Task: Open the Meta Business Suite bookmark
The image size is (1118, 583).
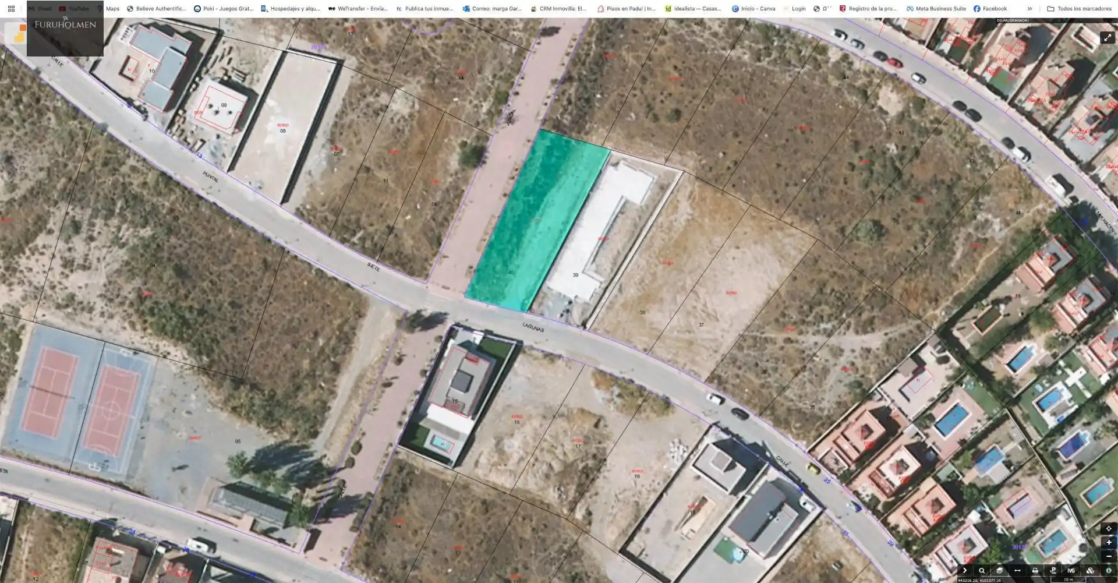Action: pyautogui.click(x=936, y=9)
